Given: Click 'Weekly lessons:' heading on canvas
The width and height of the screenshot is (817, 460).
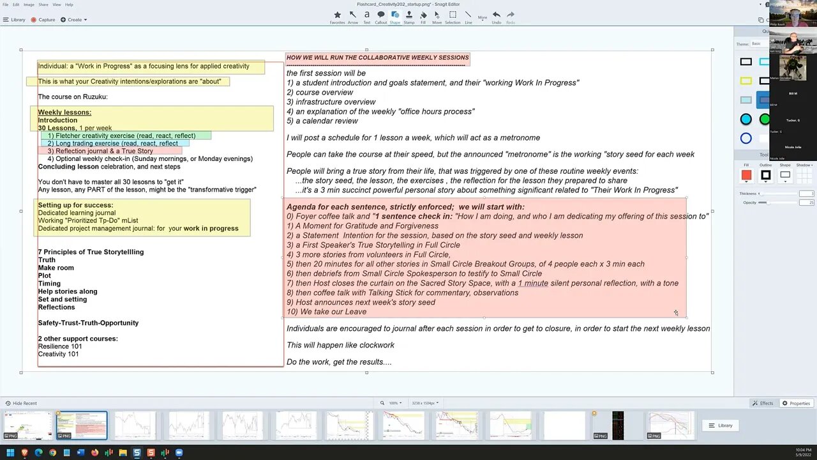Looking at the screenshot, I should tap(64, 112).
